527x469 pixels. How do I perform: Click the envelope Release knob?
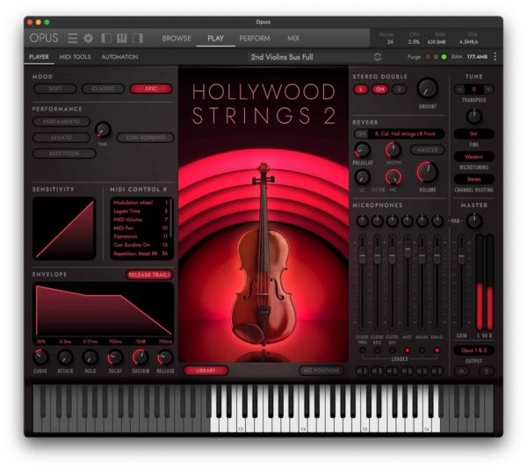click(165, 357)
